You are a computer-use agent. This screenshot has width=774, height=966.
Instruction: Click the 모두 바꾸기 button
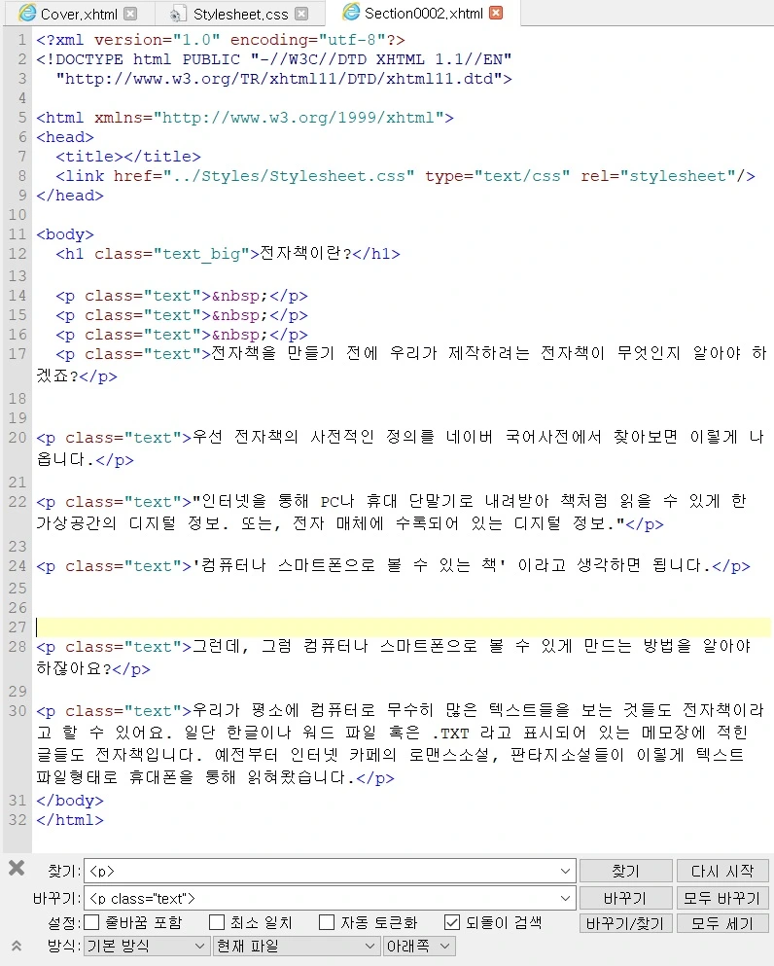pos(722,898)
